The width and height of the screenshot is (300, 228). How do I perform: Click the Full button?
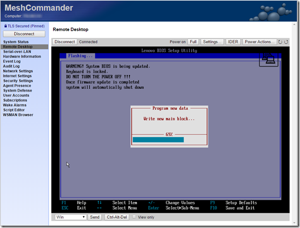(x=193, y=42)
